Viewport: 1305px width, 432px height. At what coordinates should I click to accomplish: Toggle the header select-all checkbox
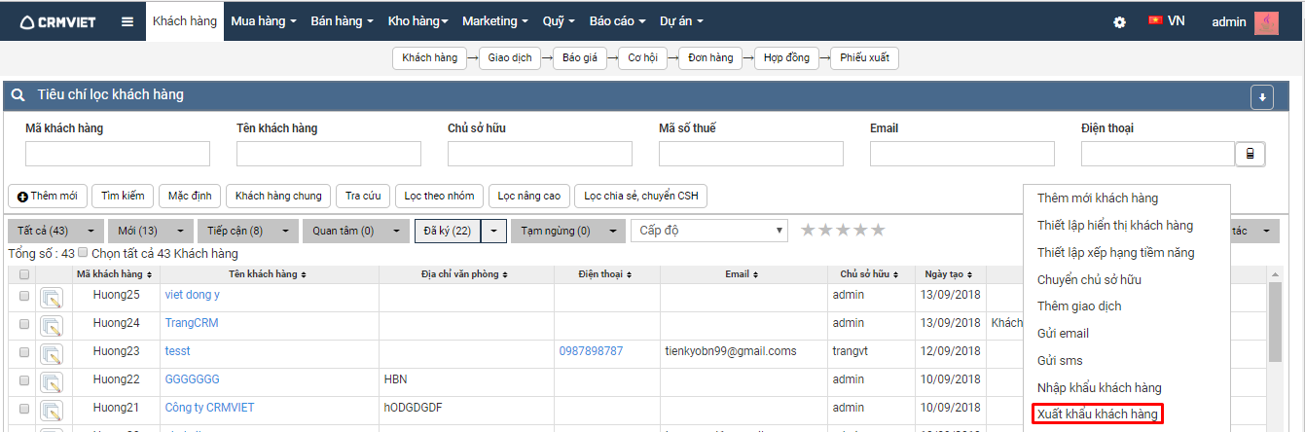pos(24,275)
